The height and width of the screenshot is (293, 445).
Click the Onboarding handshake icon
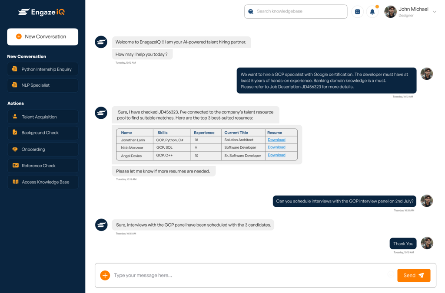[15, 149]
